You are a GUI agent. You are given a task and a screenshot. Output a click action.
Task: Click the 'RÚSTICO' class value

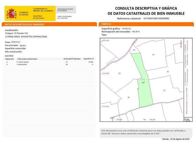(x=16, y=42)
